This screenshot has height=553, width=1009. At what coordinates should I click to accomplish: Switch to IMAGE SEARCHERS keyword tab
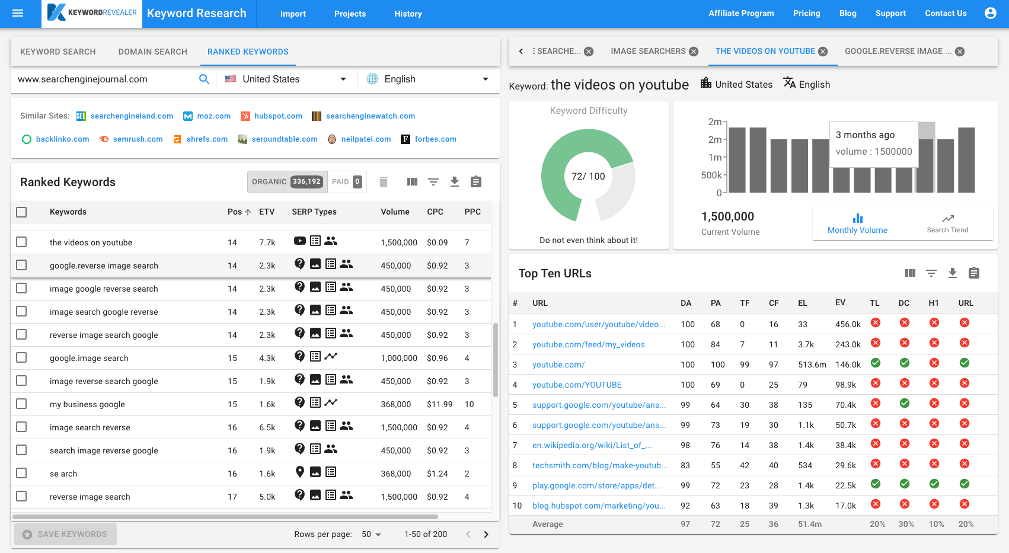click(648, 52)
